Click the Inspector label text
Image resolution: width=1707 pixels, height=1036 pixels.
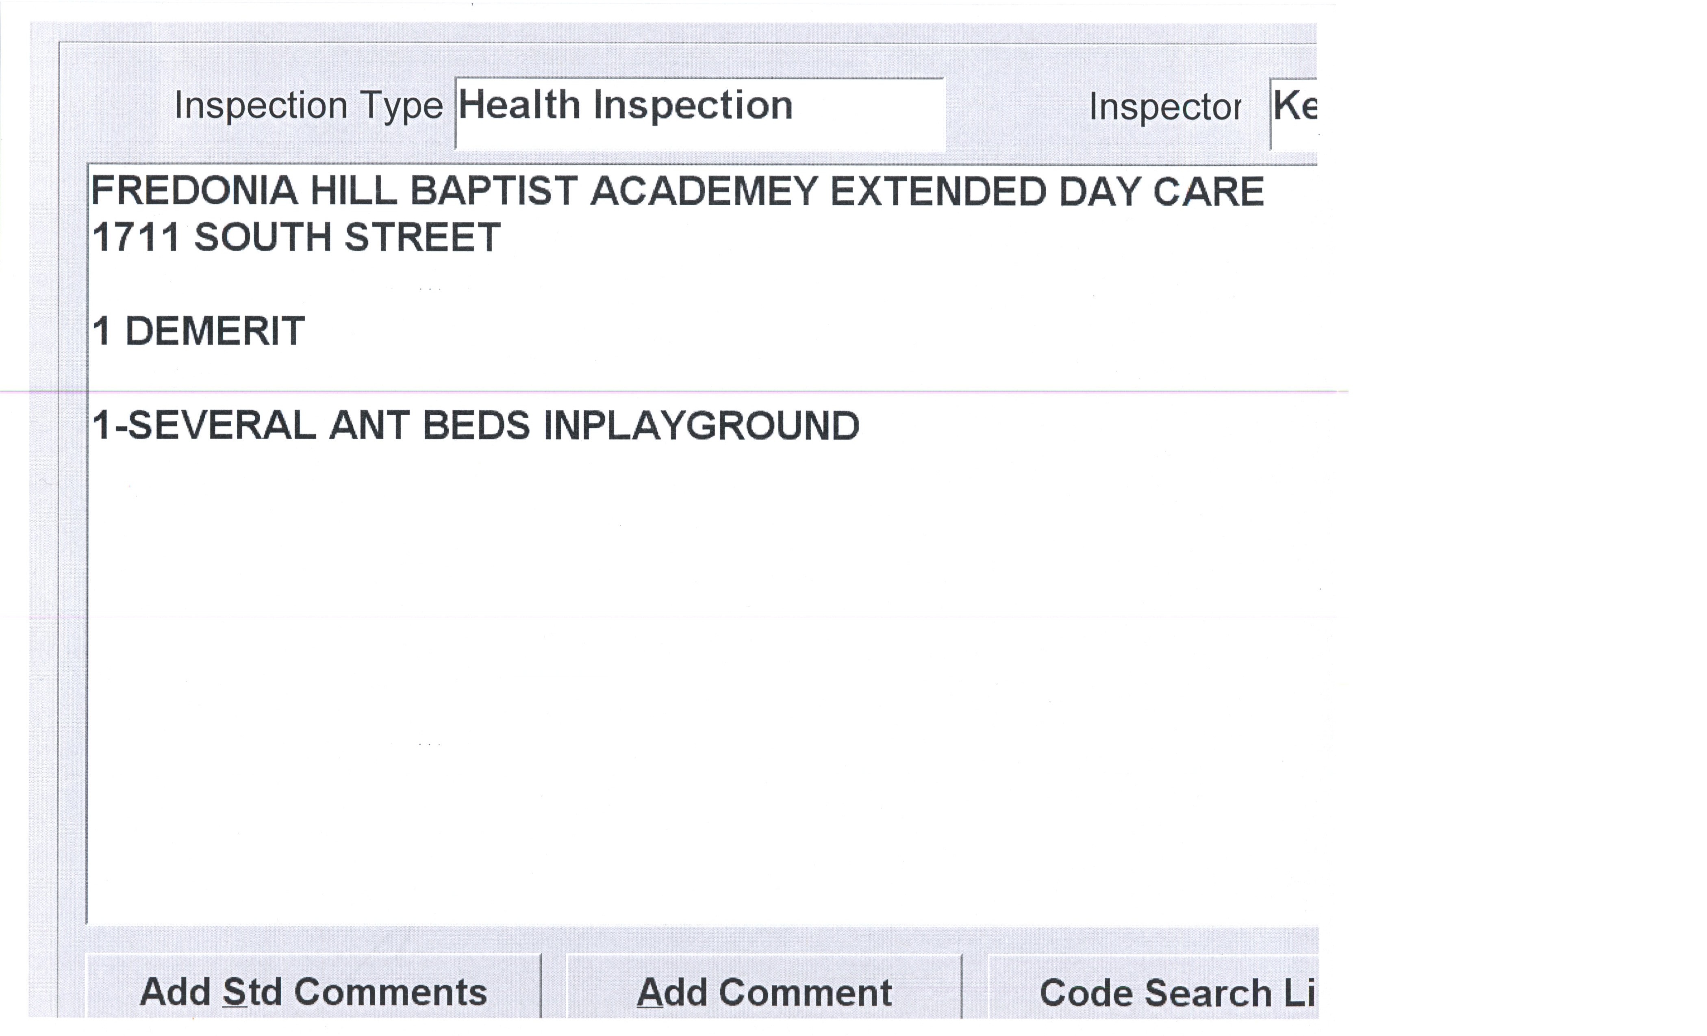[1164, 107]
